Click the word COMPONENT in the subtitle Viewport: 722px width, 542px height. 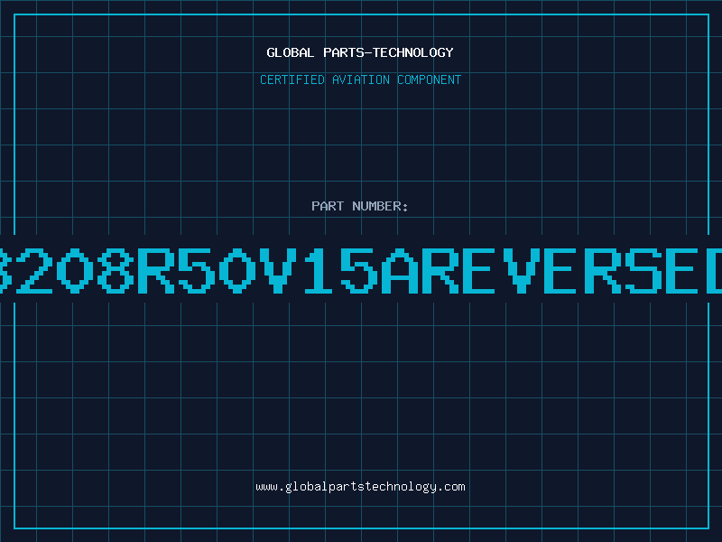click(x=430, y=79)
